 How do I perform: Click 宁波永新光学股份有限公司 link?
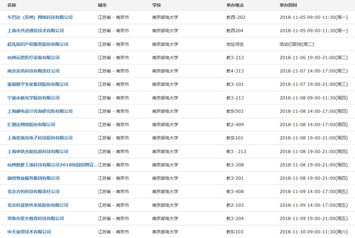(33, 97)
